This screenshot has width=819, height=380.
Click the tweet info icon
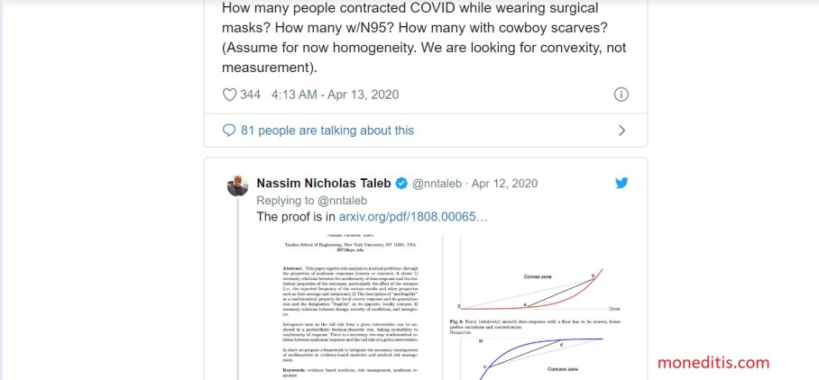(621, 95)
